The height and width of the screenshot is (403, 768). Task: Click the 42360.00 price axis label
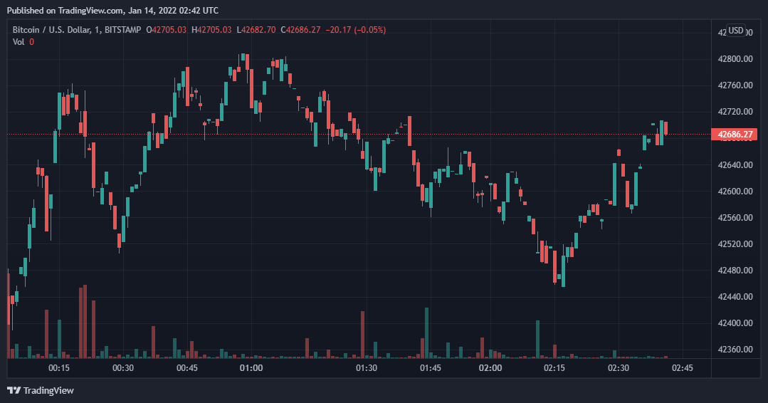(735, 350)
